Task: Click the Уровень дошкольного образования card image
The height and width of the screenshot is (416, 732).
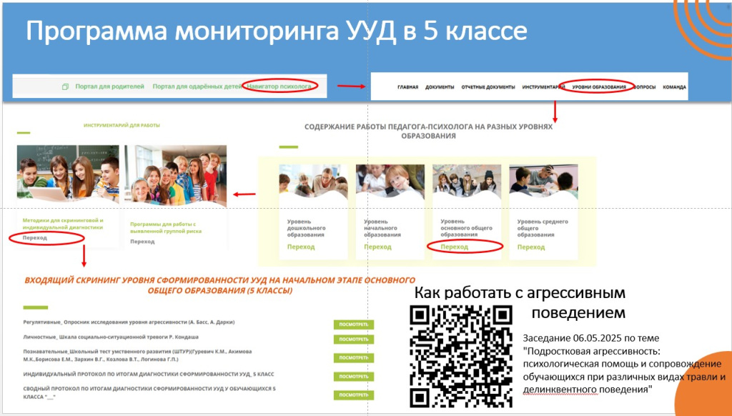Action: click(x=313, y=181)
